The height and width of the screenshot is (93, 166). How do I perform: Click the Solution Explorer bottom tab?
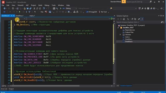point(126,86)
